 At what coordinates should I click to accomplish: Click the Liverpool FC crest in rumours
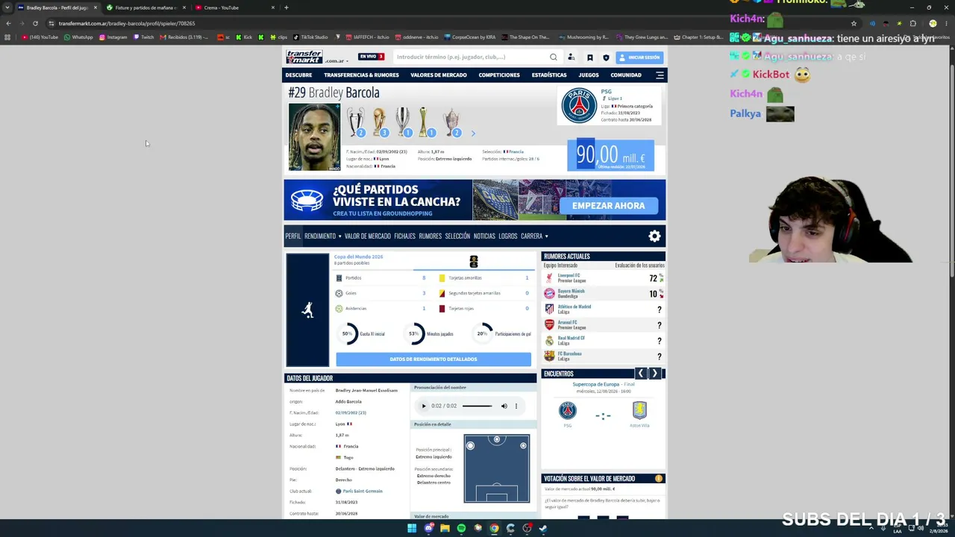550,278
